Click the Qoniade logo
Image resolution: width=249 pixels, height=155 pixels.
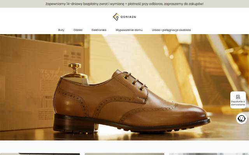(124, 17)
